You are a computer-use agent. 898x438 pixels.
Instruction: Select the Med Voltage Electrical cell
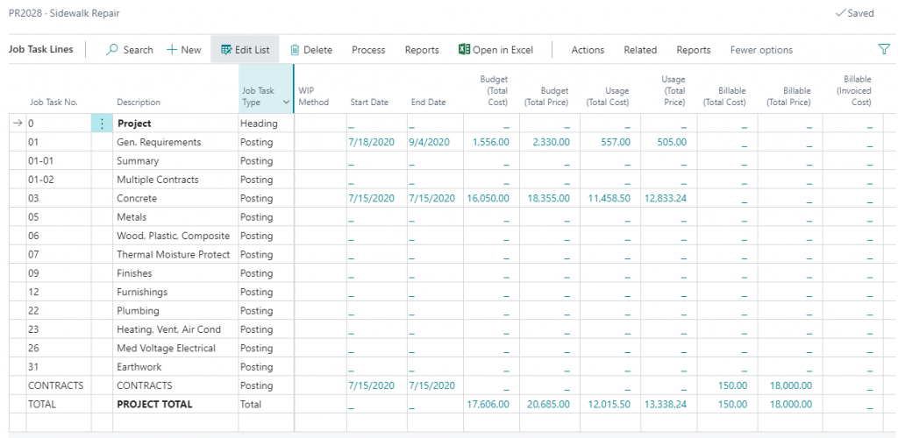tap(175, 349)
